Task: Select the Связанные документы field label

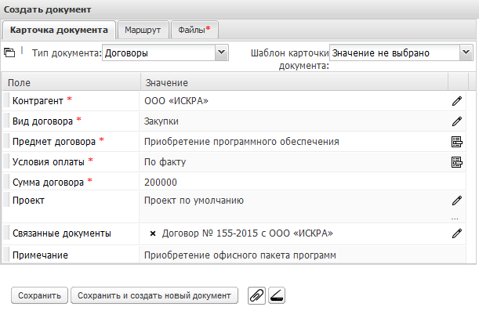Action: coord(62,233)
